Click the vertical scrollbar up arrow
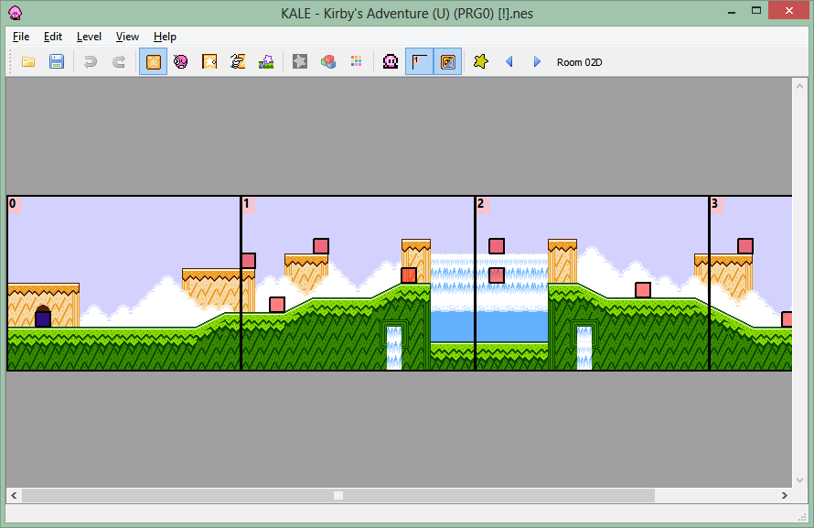814x528 pixels. click(799, 86)
